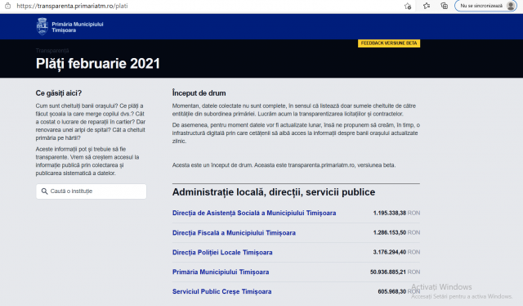Open Primăria Municipiului Timișoara payments link
Viewport: 523px width, 306px height.
coord(221,272)
